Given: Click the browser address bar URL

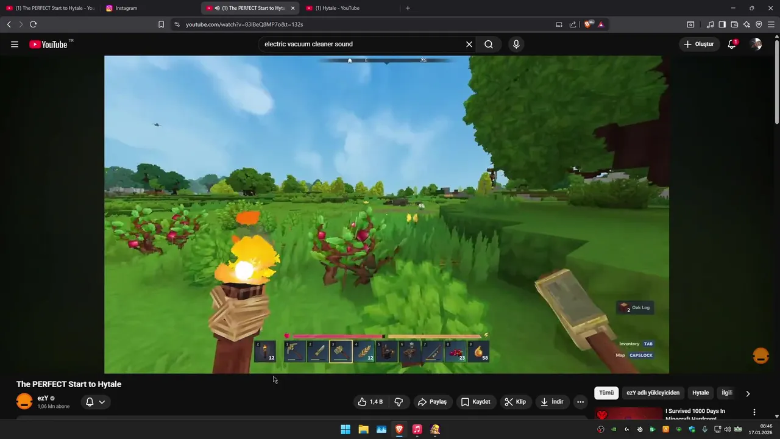Looking at the screenshot, I should tap(244, 24).
